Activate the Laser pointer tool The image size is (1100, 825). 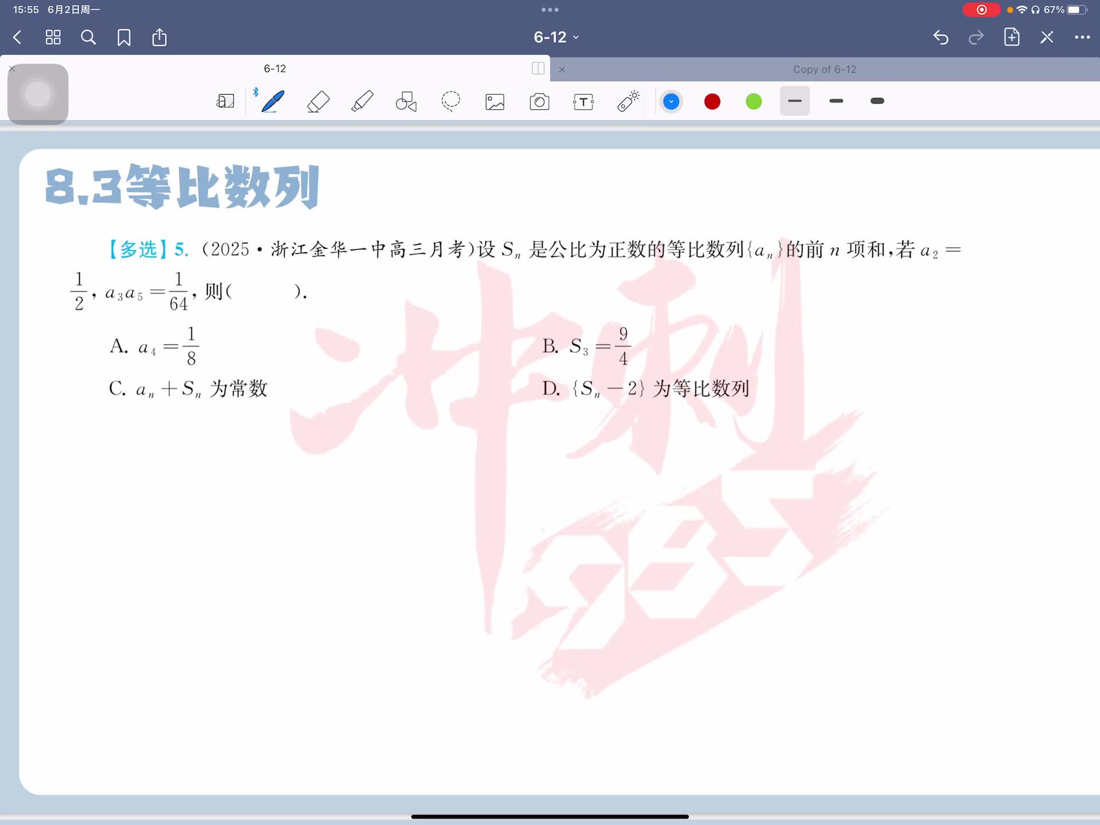click(628, 101)
